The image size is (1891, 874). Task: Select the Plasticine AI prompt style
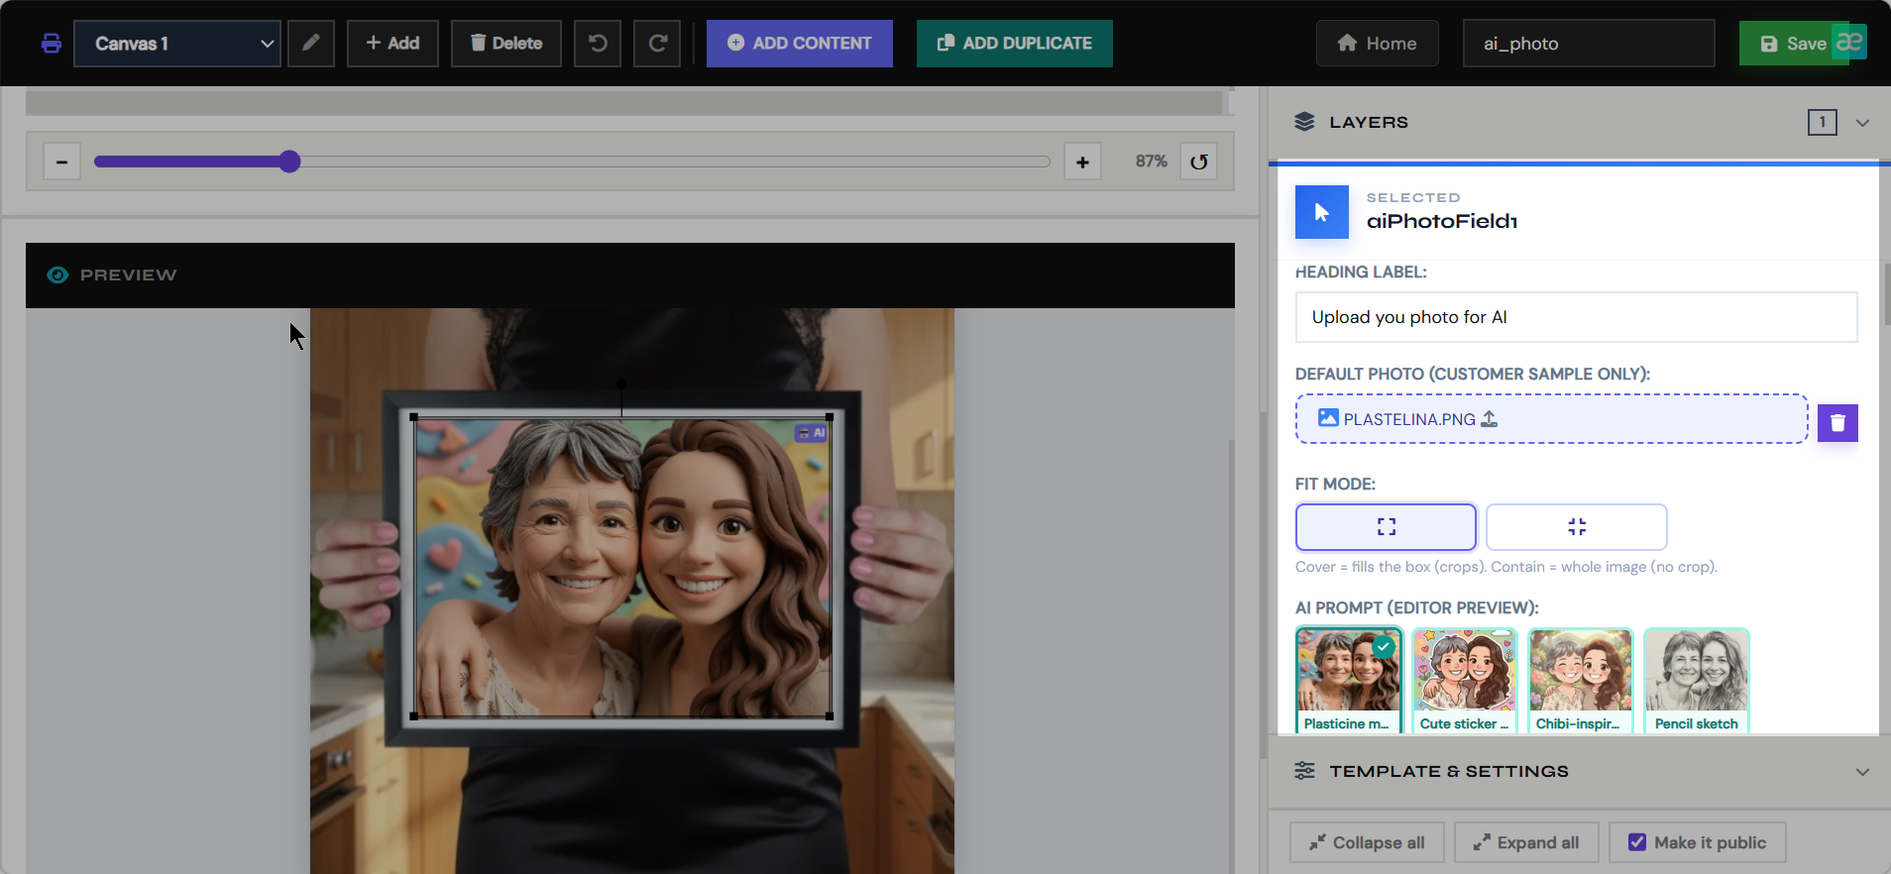[1349, 681]
